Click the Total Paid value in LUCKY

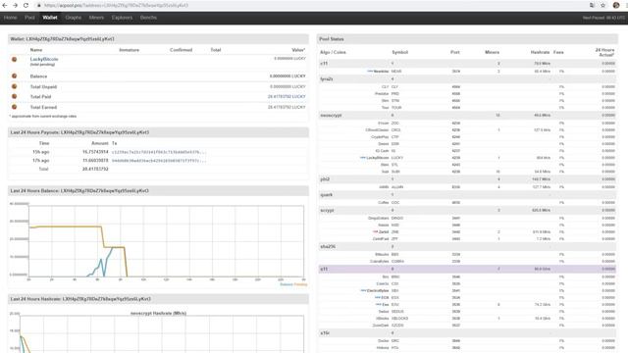pos(287,97)
